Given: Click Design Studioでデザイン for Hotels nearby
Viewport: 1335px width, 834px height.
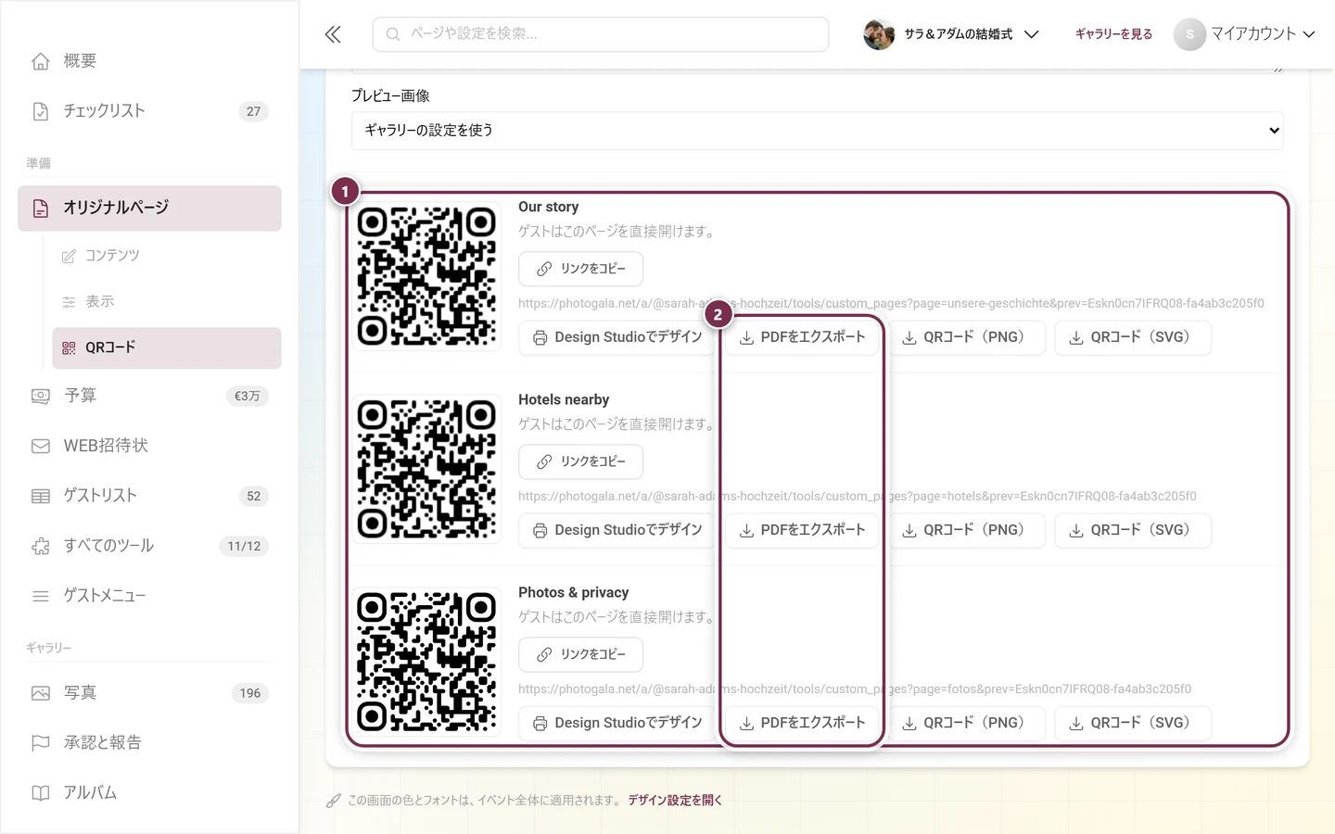Looking at the screenshot, I should click(x=617, y=530).
